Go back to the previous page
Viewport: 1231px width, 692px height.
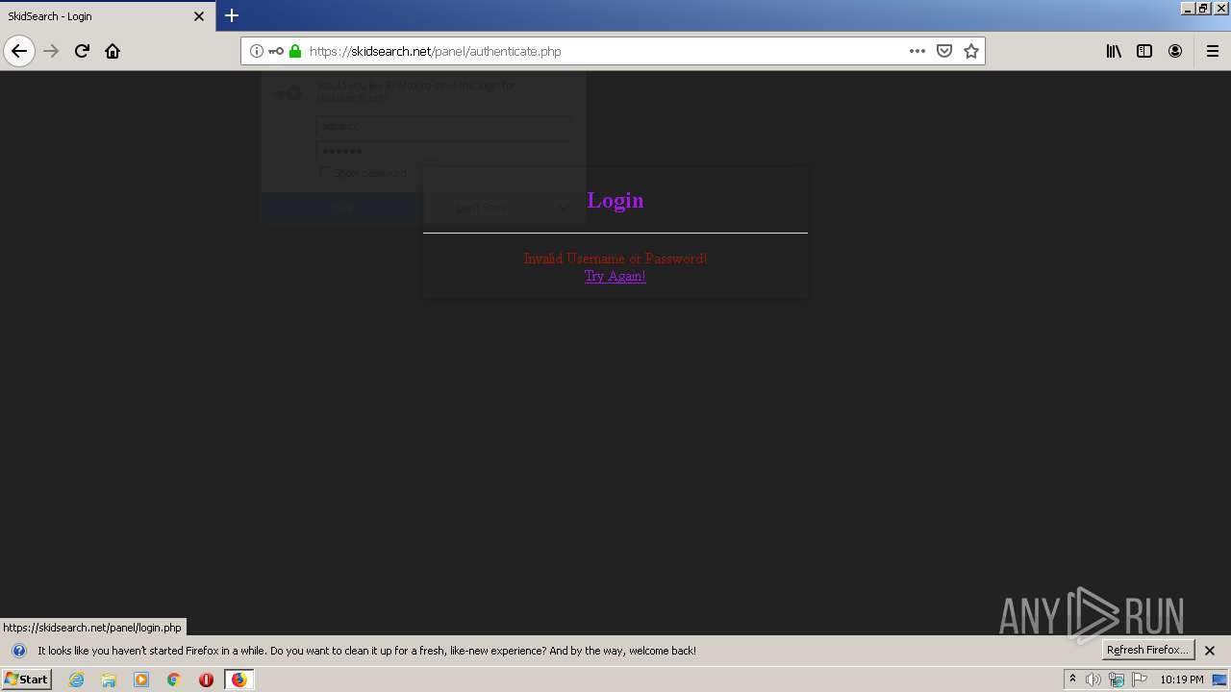[x=19, y=51]
